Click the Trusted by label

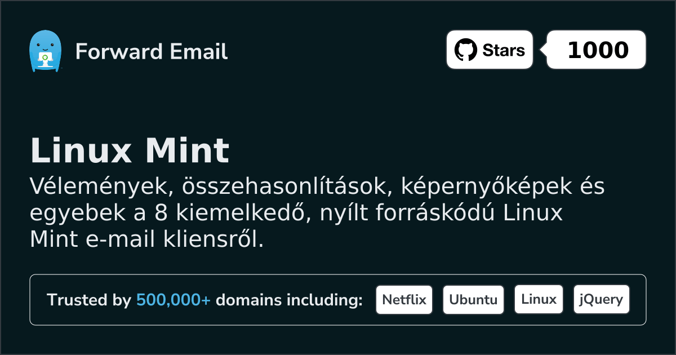point(88,300)
